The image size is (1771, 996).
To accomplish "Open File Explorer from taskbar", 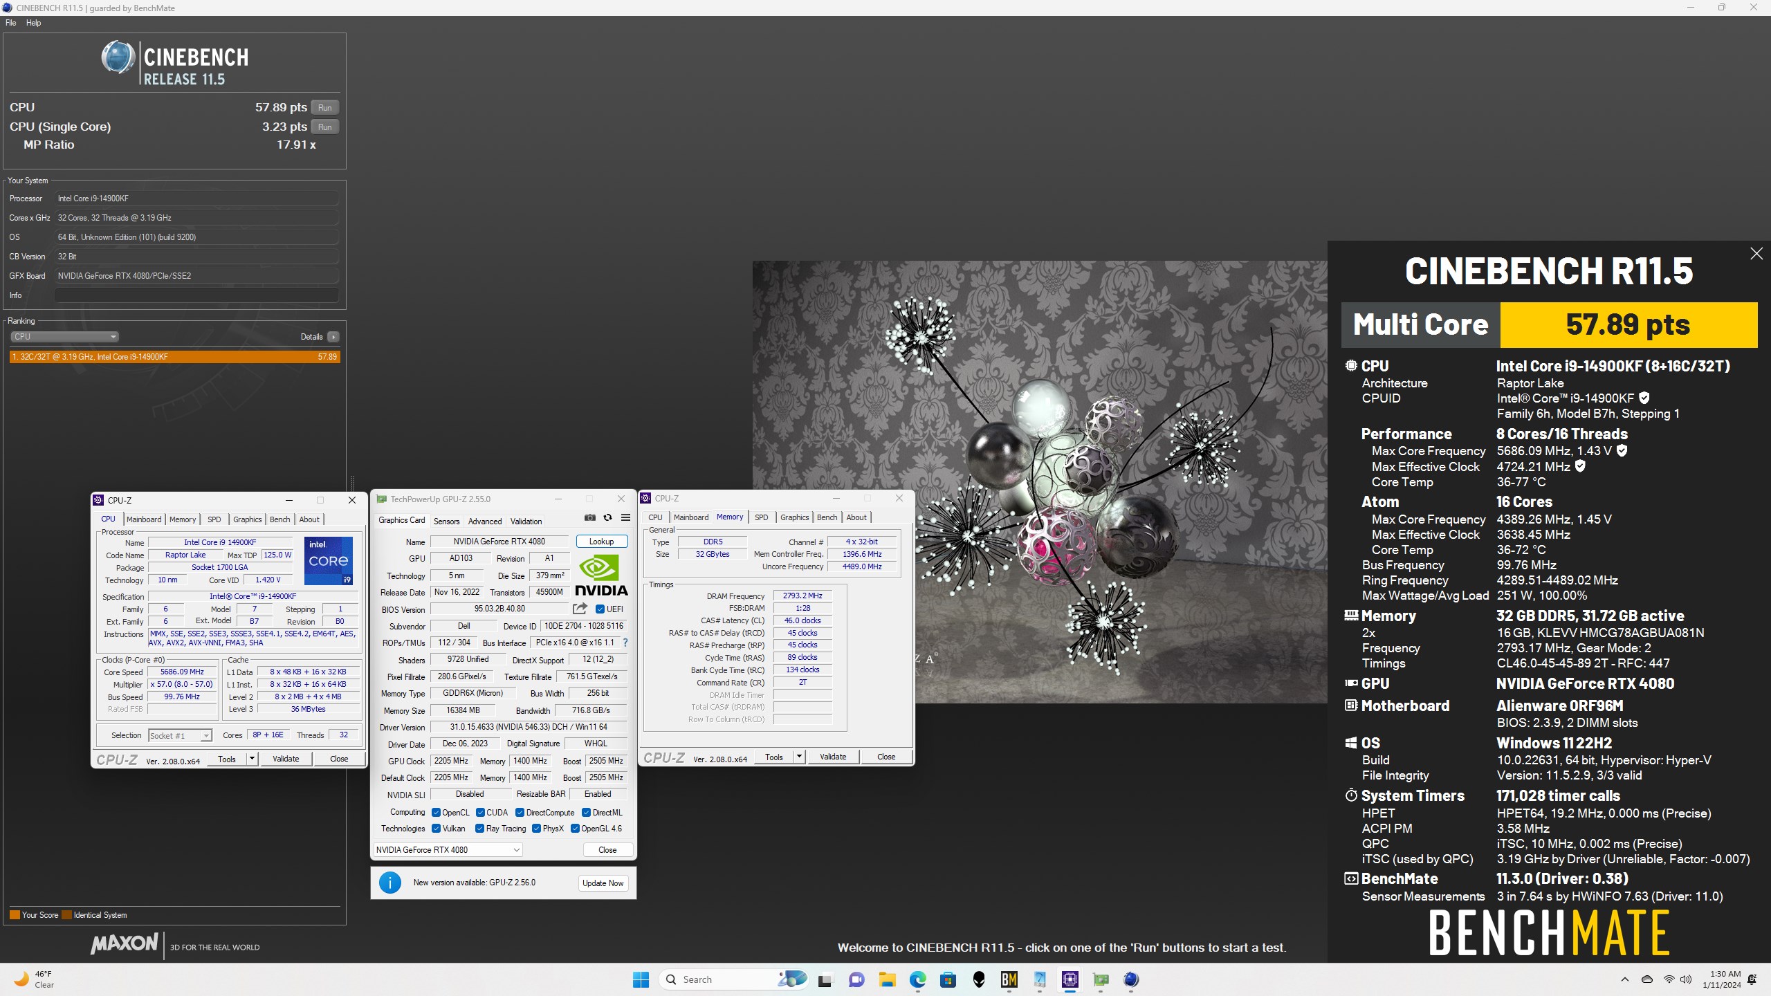I will coord(887,979).
